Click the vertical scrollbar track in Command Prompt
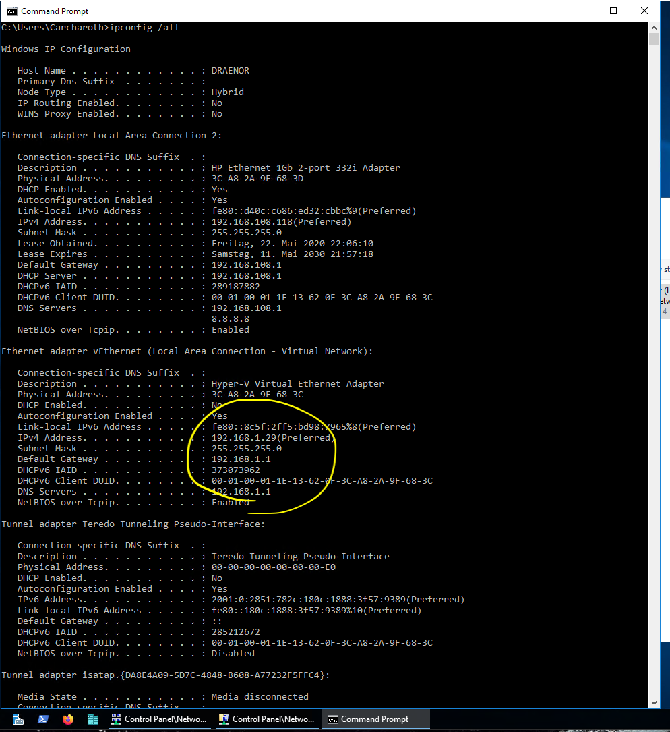This screenshot has height=732, width=670. pyautogui.click(x=654, y=337)
